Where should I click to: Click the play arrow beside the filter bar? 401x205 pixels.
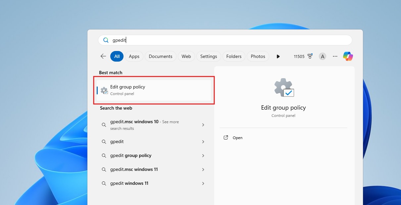coord(278,56)
